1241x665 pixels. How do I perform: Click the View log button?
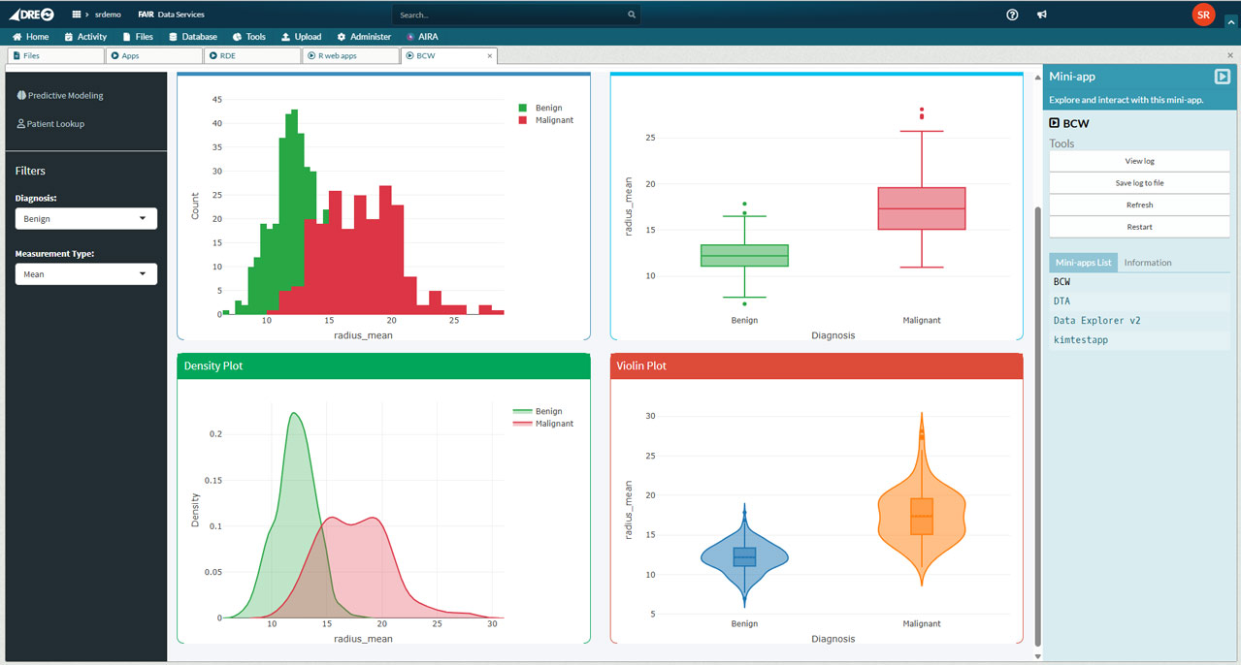coord(1139,161)
